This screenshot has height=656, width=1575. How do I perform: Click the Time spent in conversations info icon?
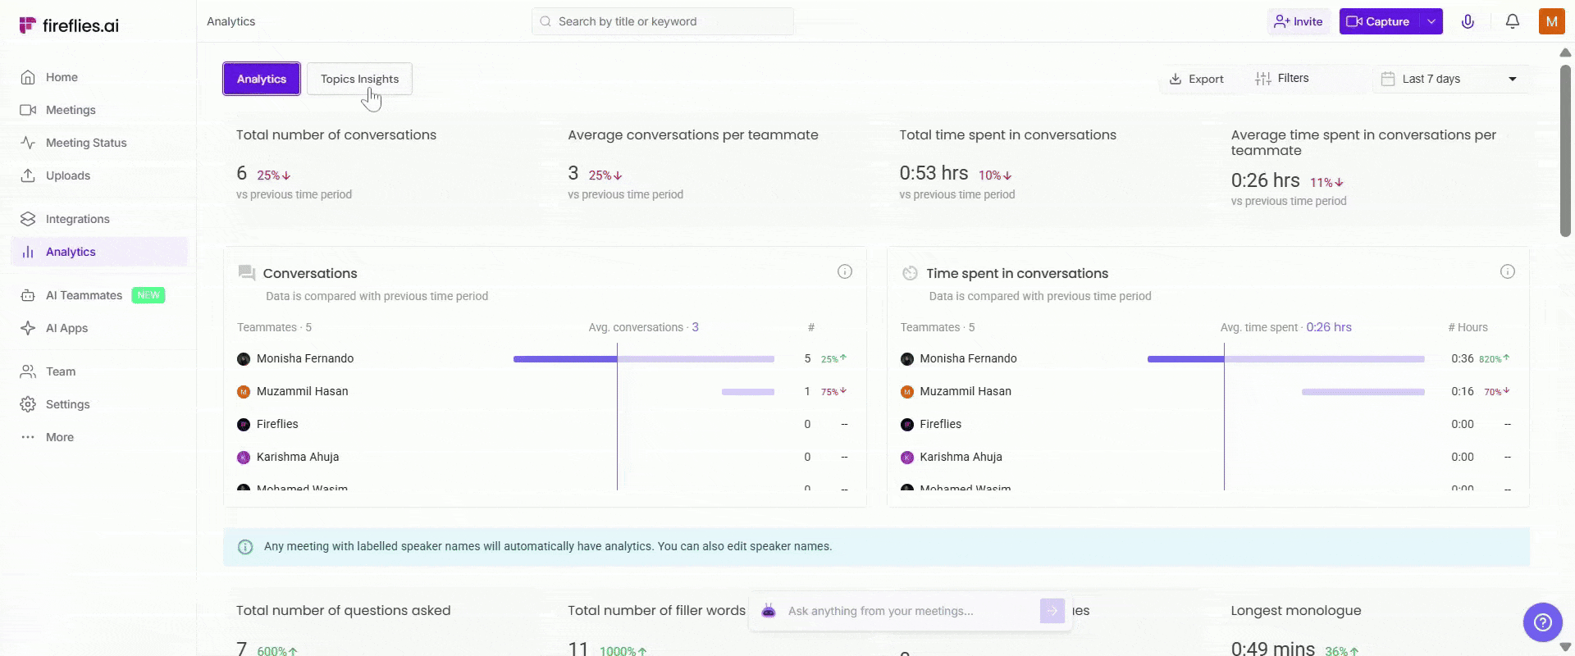coord(1507,271)
